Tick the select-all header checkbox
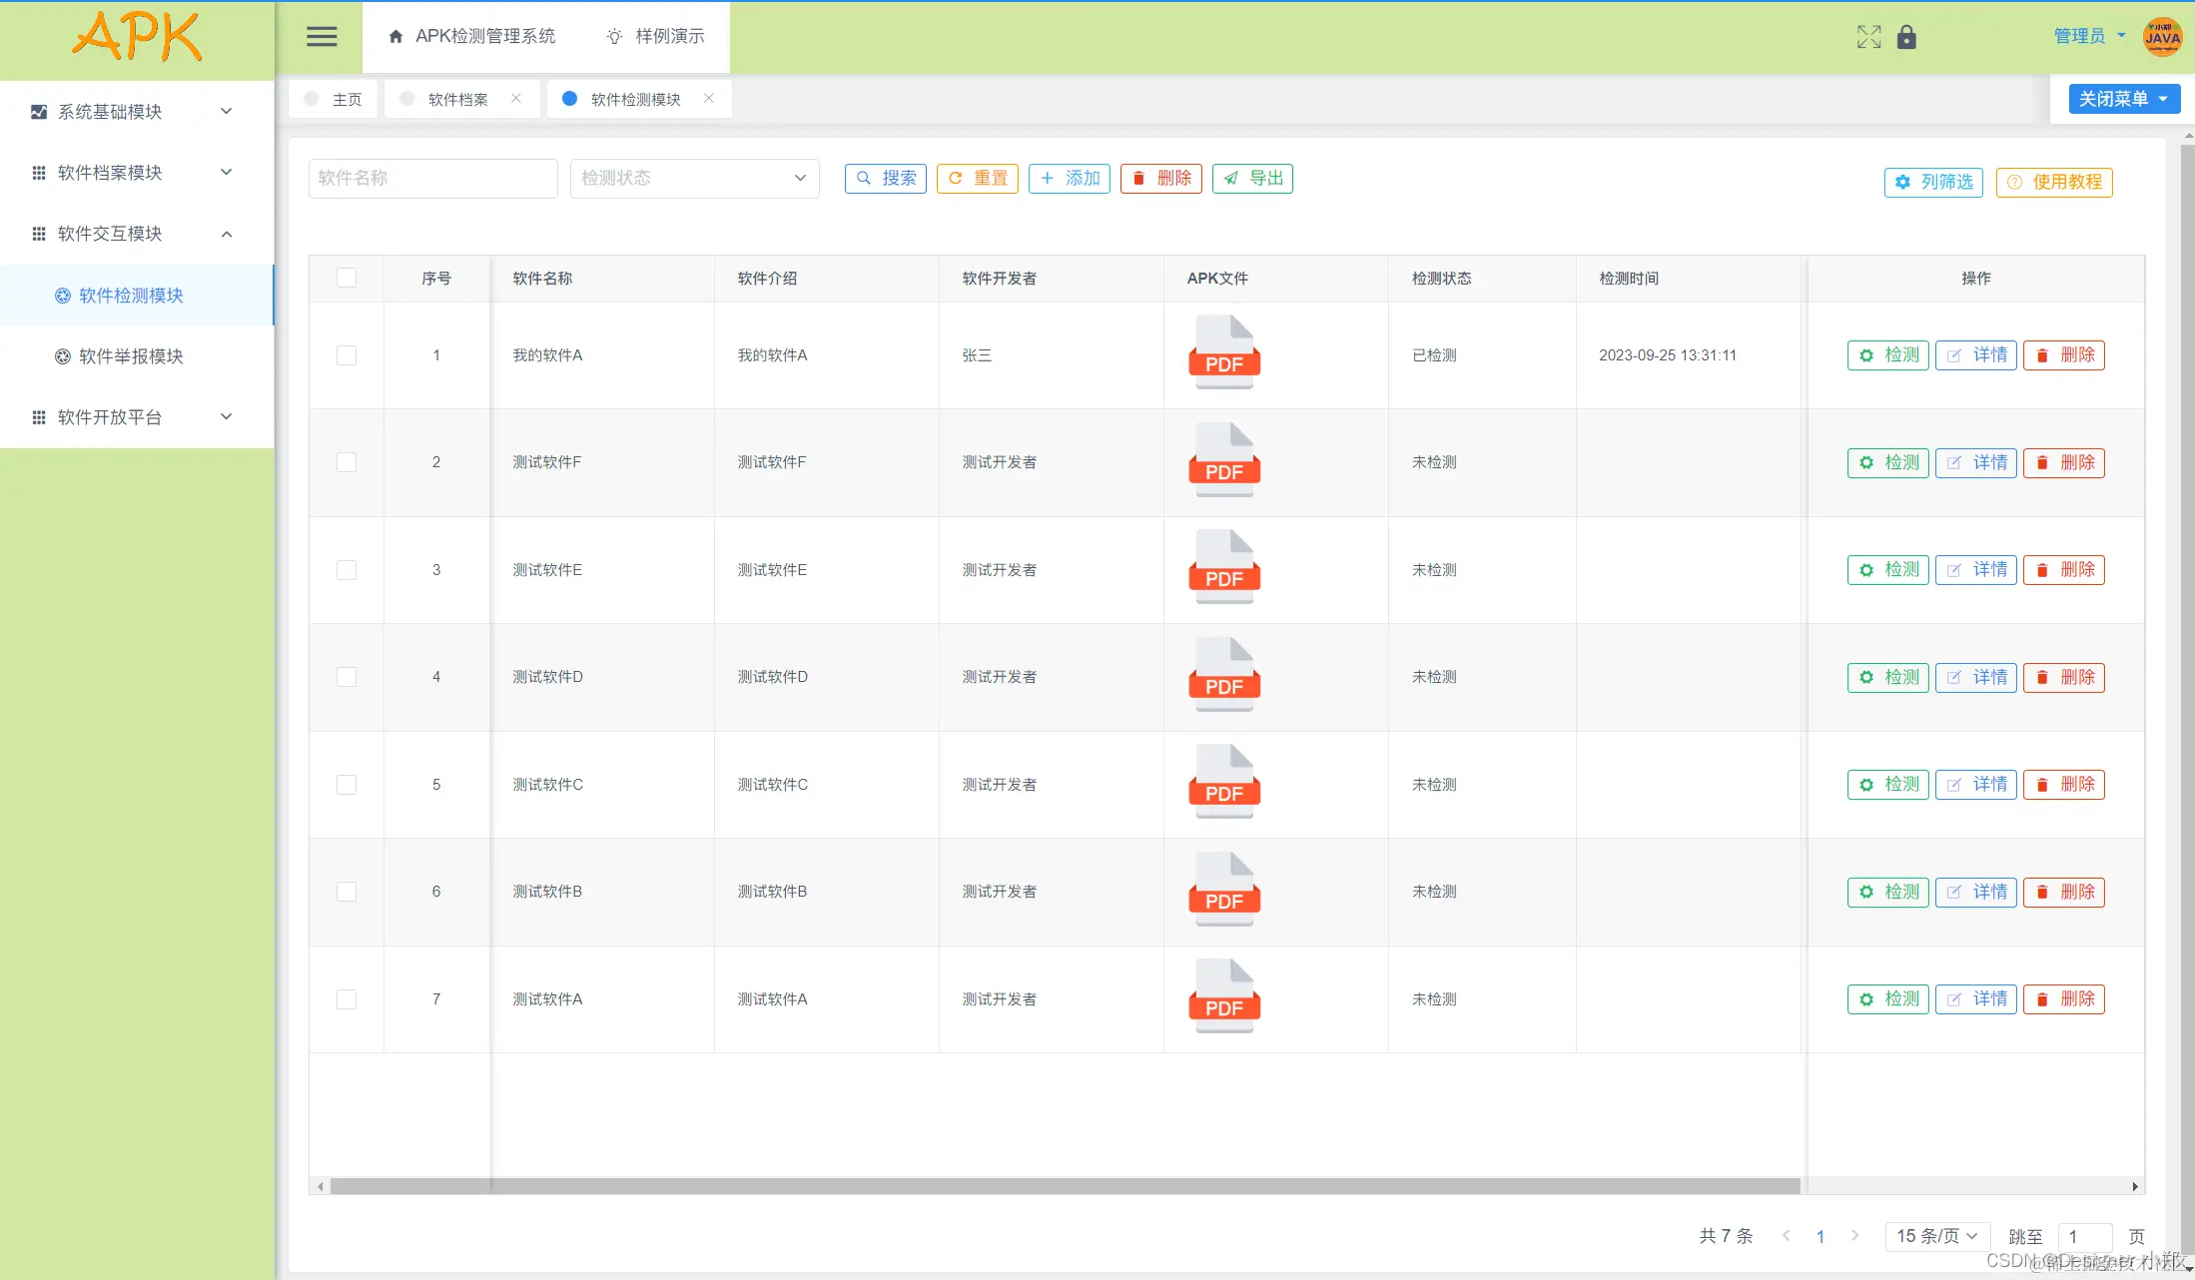This screenshot has width=2195, height=1280. (x=347, y=278)
